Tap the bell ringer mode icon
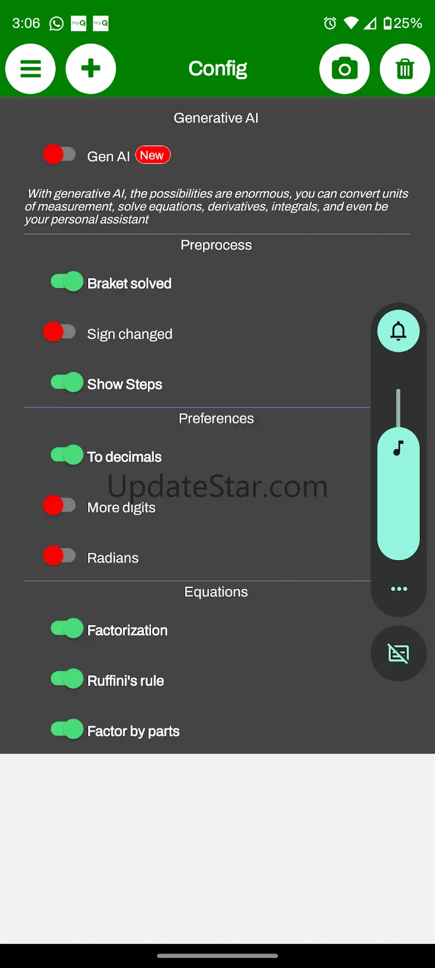The height and width of the screenshot is (968, 435). coord(398,331)
